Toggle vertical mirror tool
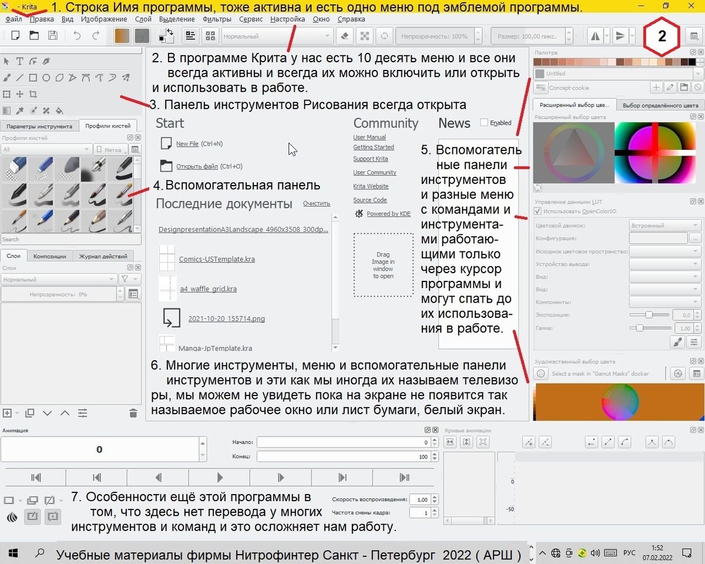Screen dimensions: 705x564 (619, 36)
